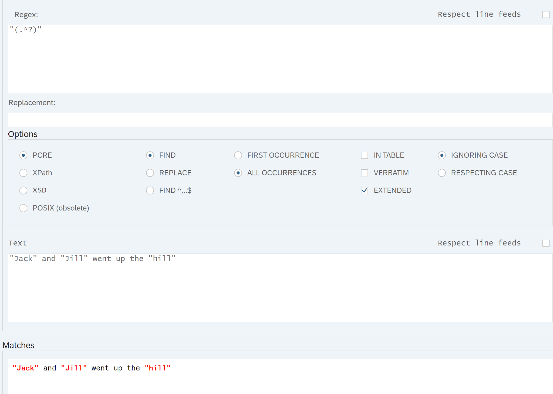553x394 pixels.
Task: Select the POSIX (obsolete) mode
Action: click(23, 208)
